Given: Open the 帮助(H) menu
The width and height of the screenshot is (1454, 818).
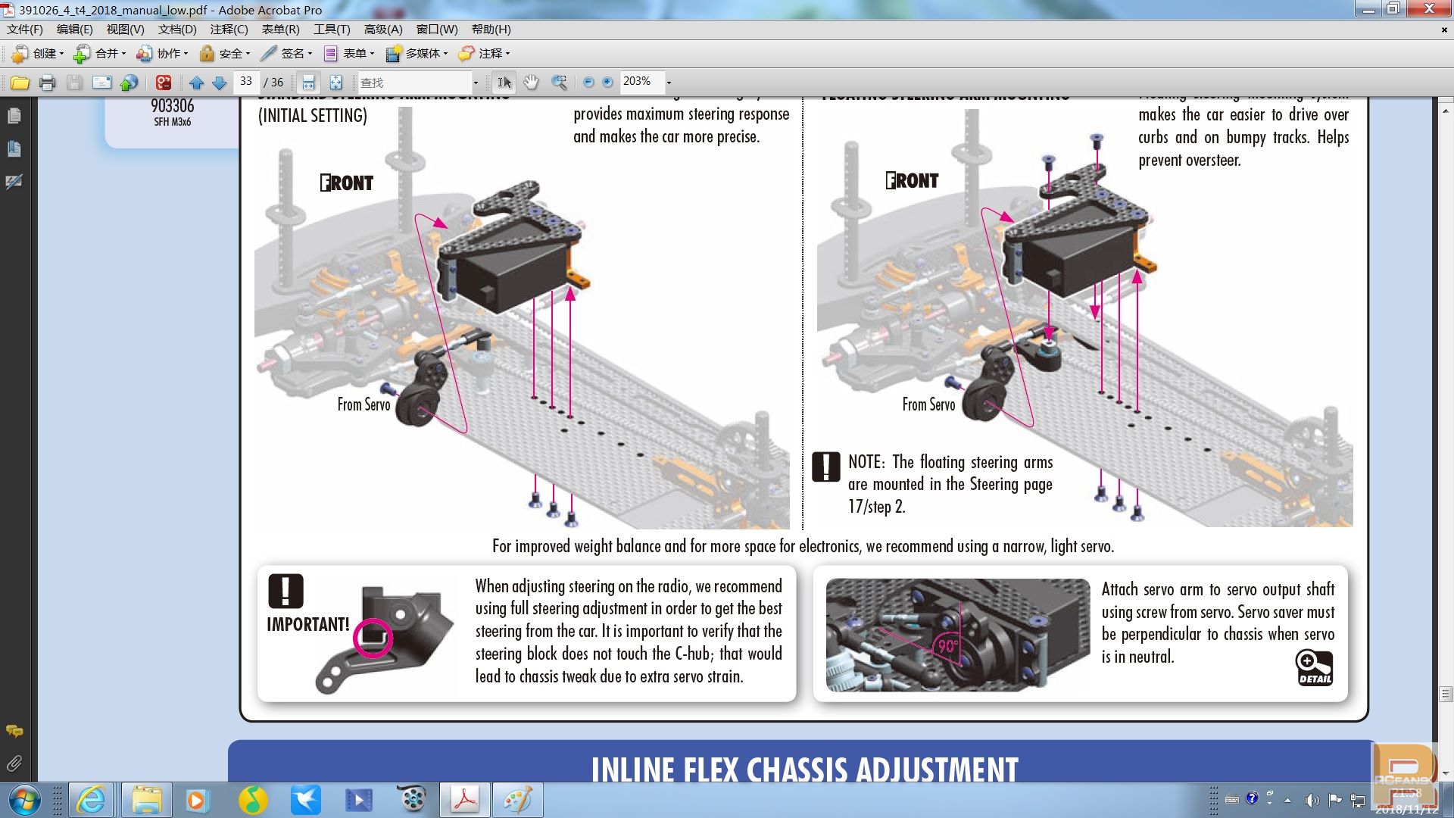Looking at the screenshot, I should coord(491,30).
